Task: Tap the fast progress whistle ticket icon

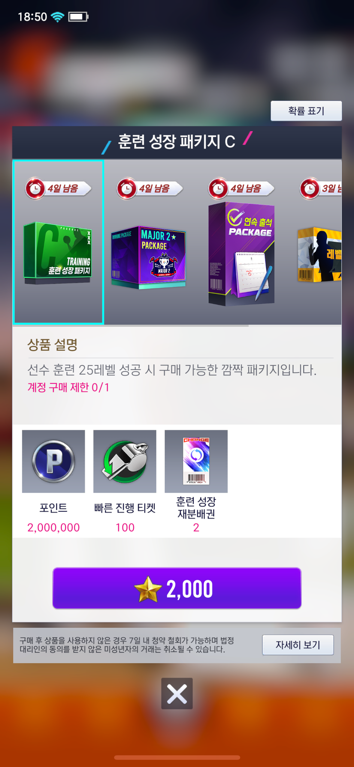Action: click(125, 461)
